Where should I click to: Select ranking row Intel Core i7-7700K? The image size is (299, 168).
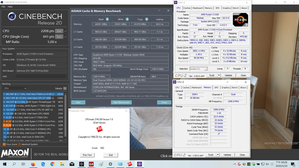(33, 117)
